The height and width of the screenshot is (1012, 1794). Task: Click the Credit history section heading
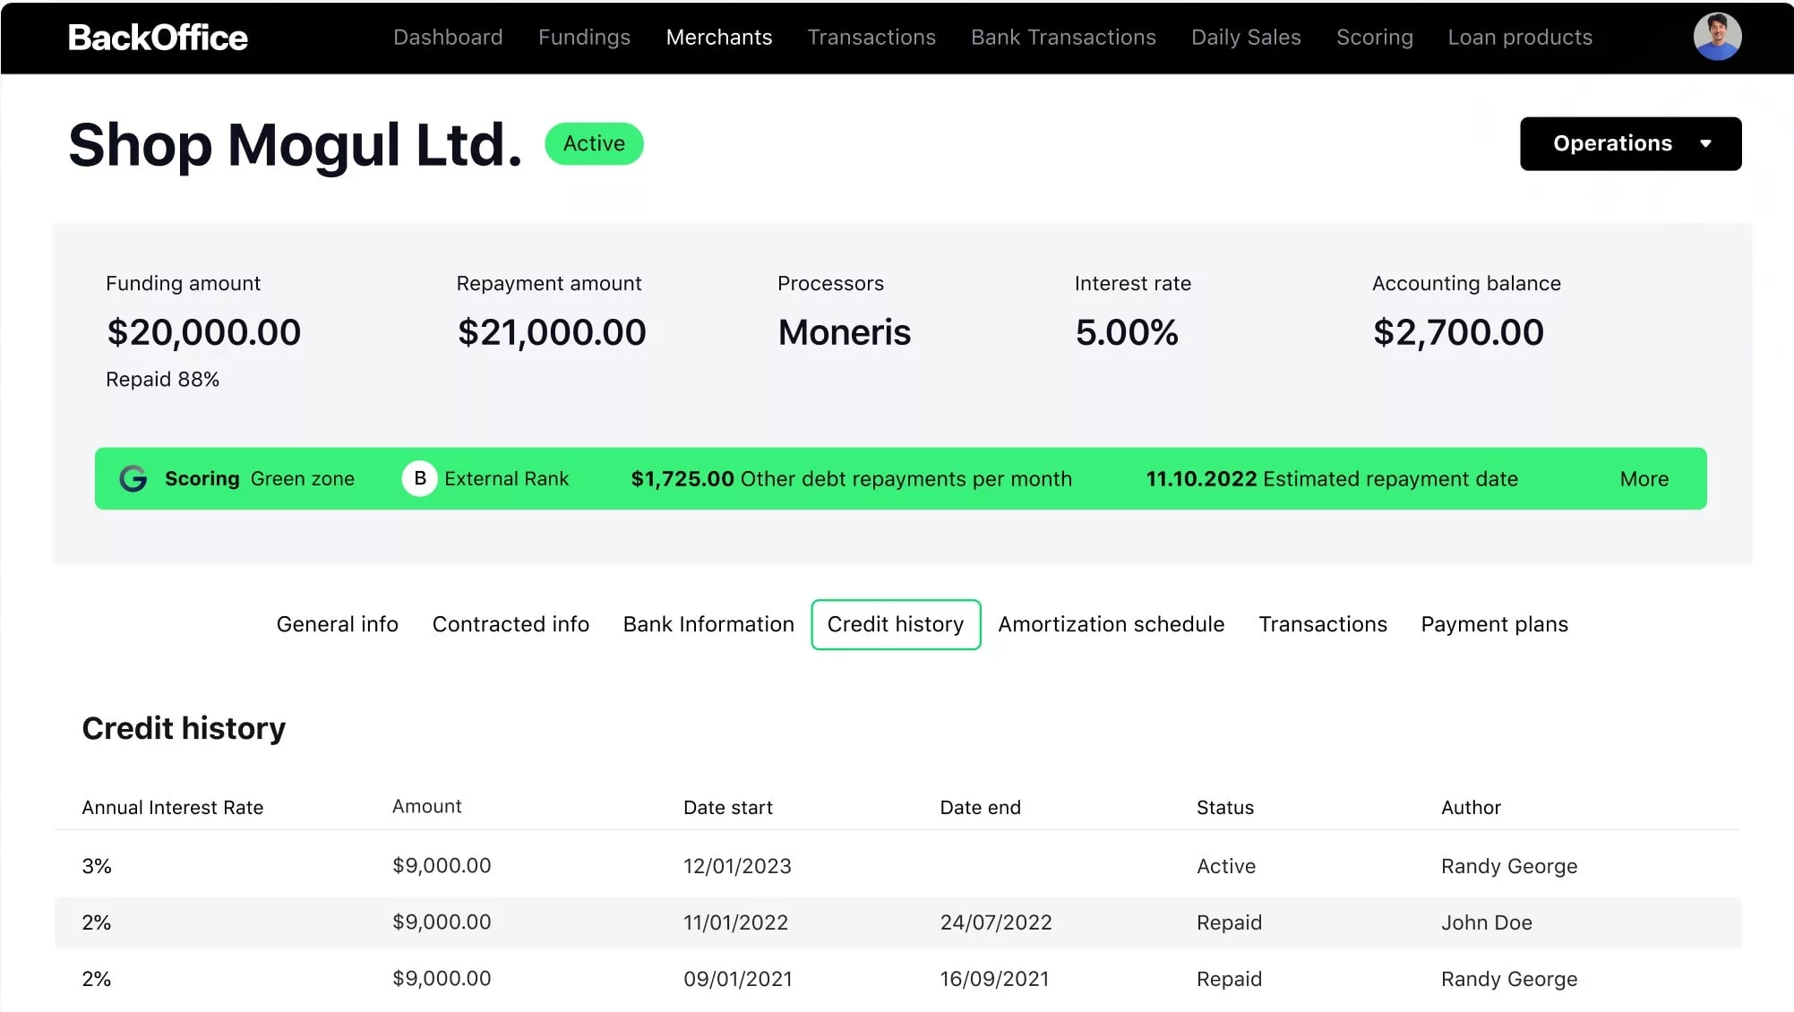184,728
